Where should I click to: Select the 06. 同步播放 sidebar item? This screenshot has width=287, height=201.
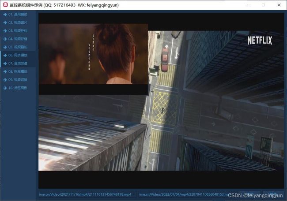click(18, 55)
